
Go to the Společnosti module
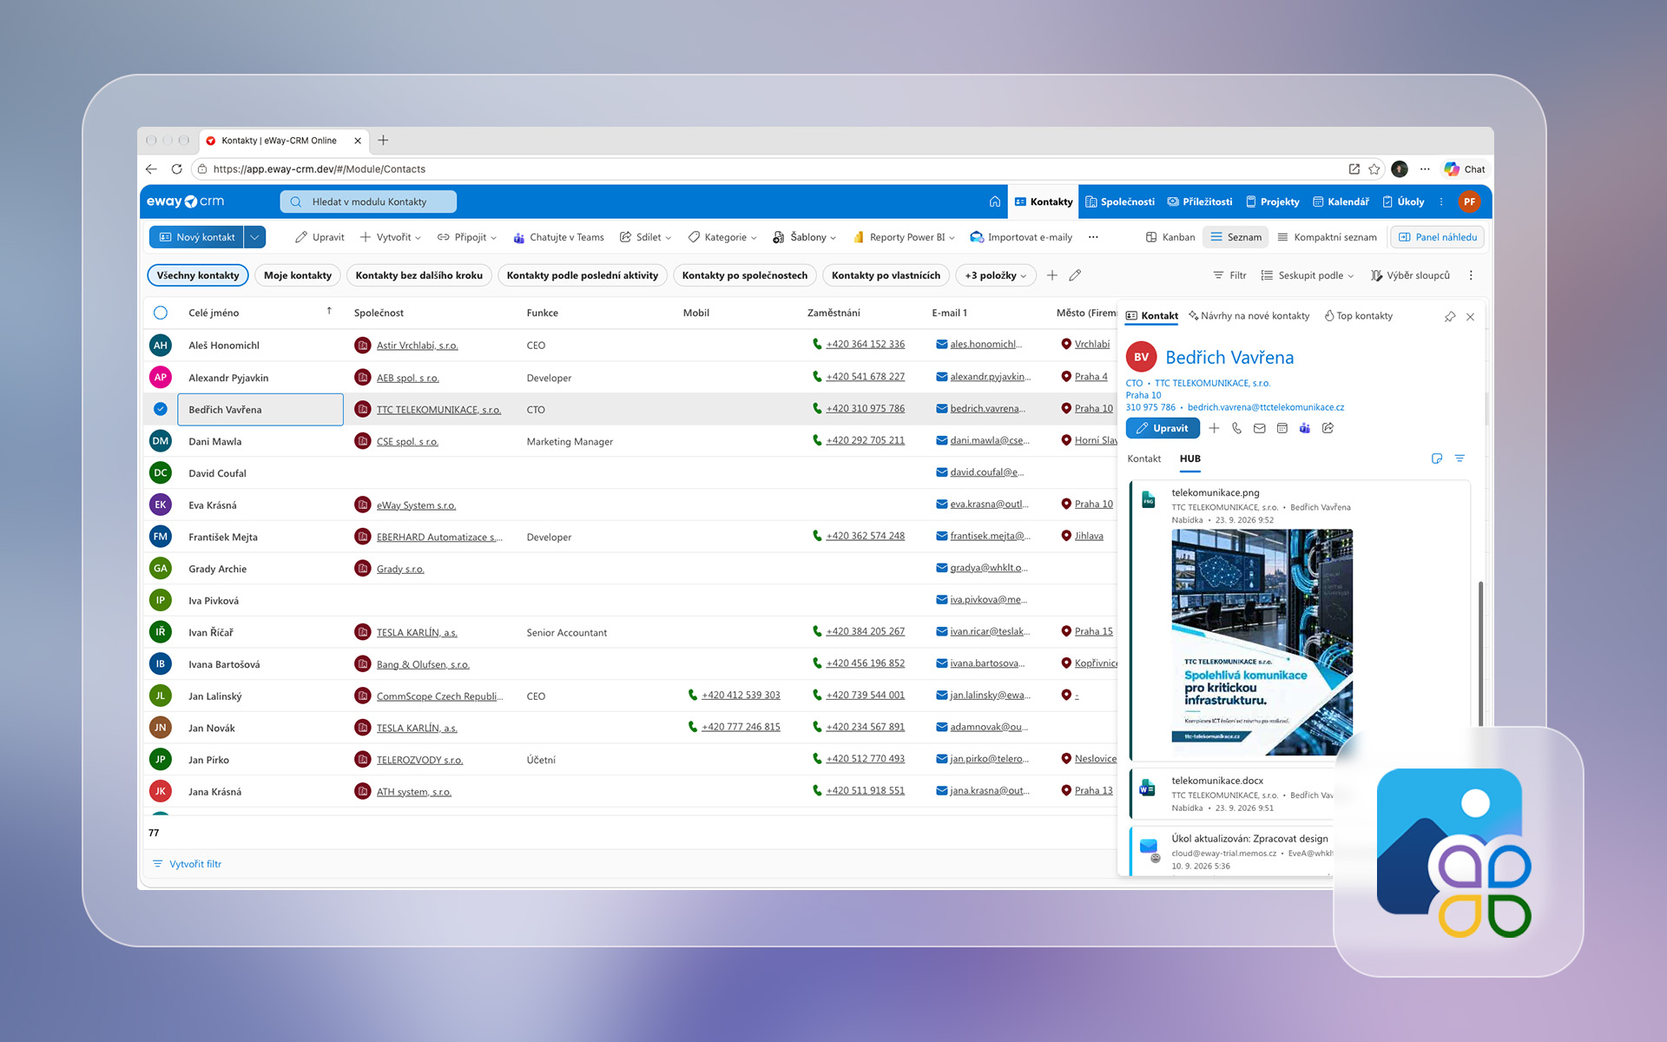pos(1120,201)
